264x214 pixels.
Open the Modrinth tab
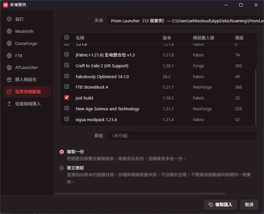tap(27, 31)
